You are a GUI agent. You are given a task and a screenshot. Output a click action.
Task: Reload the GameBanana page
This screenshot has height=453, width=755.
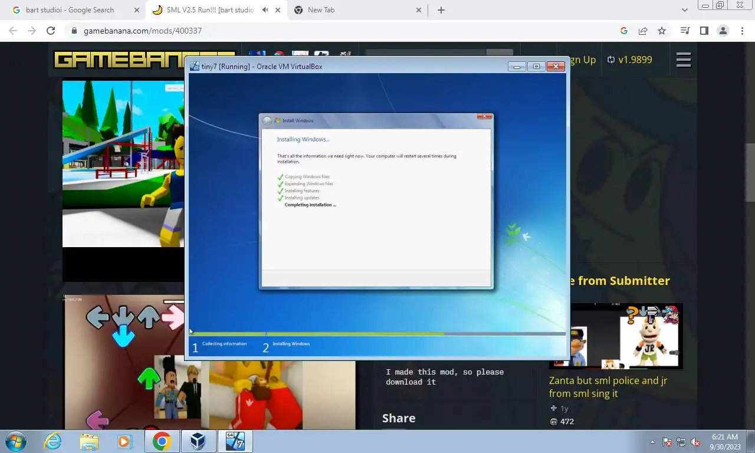(51, 31)
